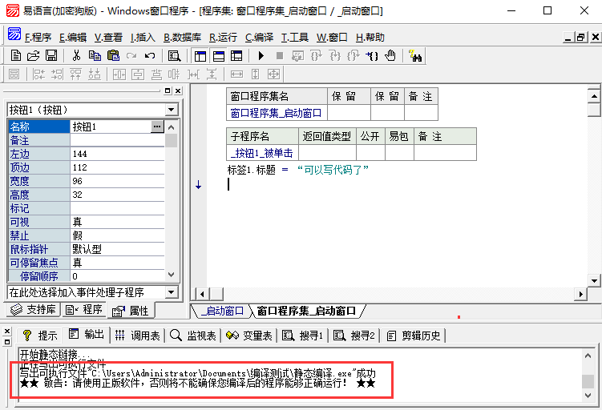
Task: Click the hand icon in debug toolbar
Action: [x=390, y=55]
